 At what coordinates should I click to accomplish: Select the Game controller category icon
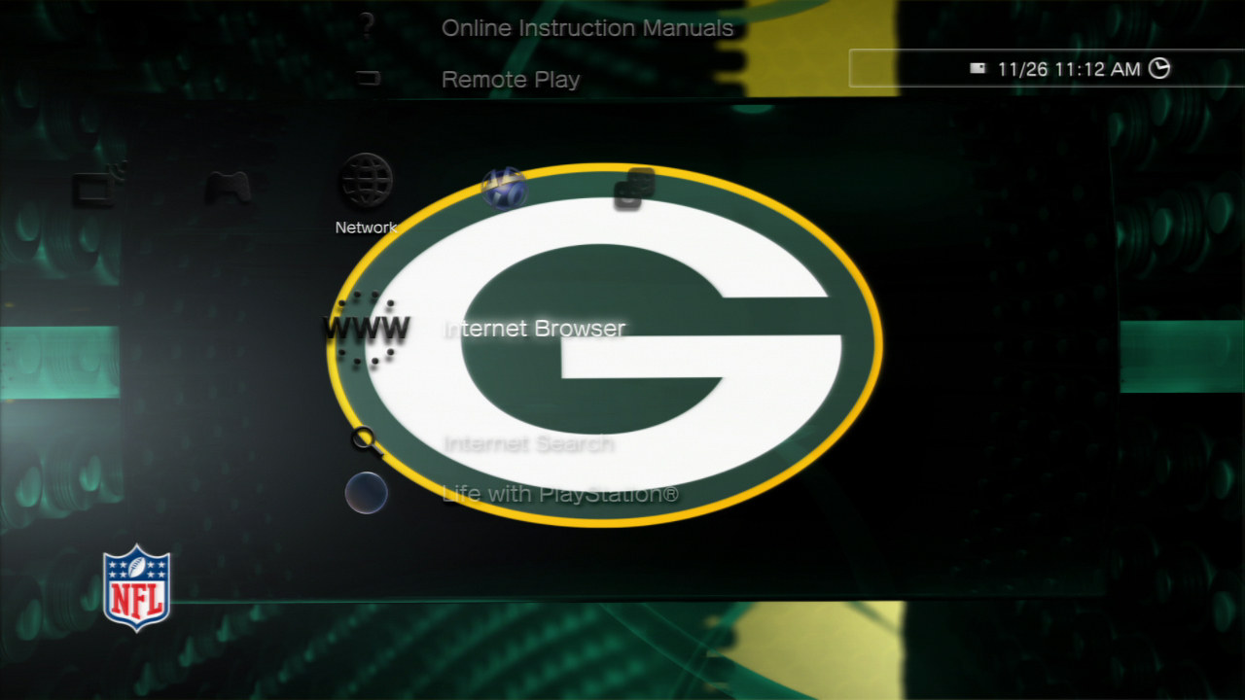tap(228, 186)
